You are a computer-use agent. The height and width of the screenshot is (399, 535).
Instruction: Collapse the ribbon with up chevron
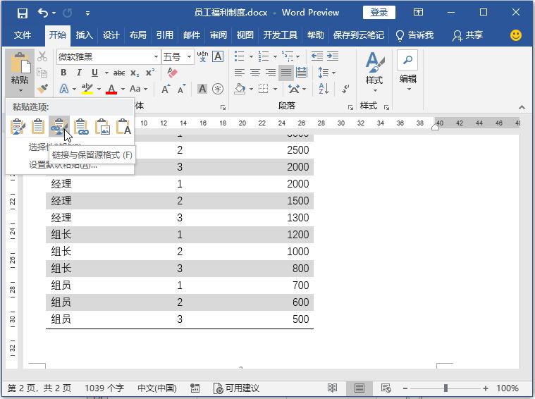click(x=522, y=107)
